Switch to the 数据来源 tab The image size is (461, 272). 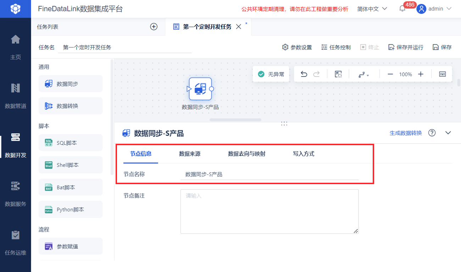pyautogui.click(x=190, y=154)
